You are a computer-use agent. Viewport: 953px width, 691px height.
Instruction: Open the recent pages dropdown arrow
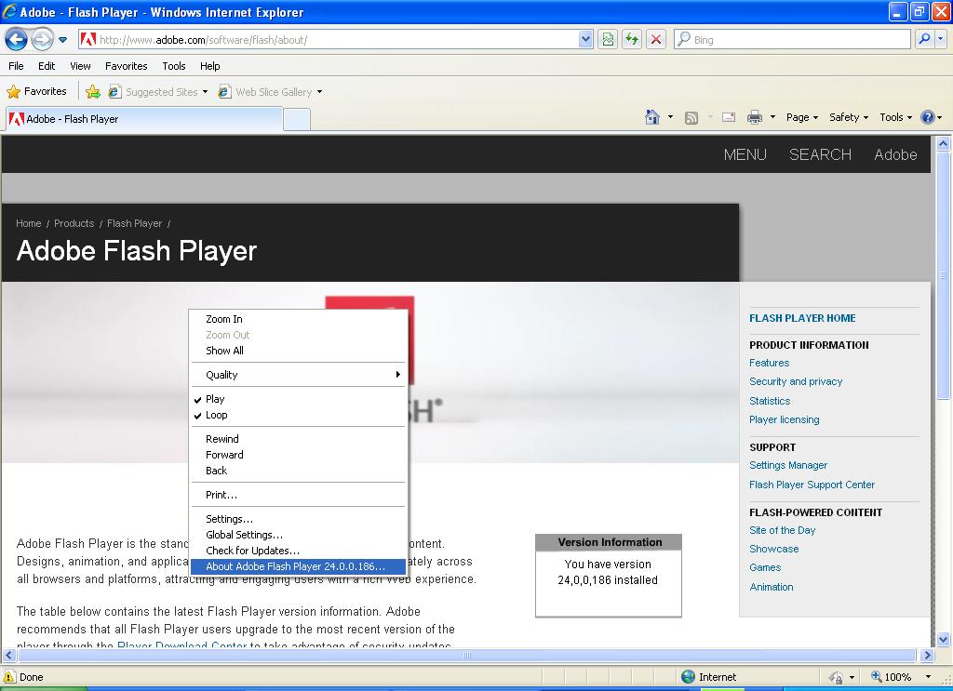point(62,40)
